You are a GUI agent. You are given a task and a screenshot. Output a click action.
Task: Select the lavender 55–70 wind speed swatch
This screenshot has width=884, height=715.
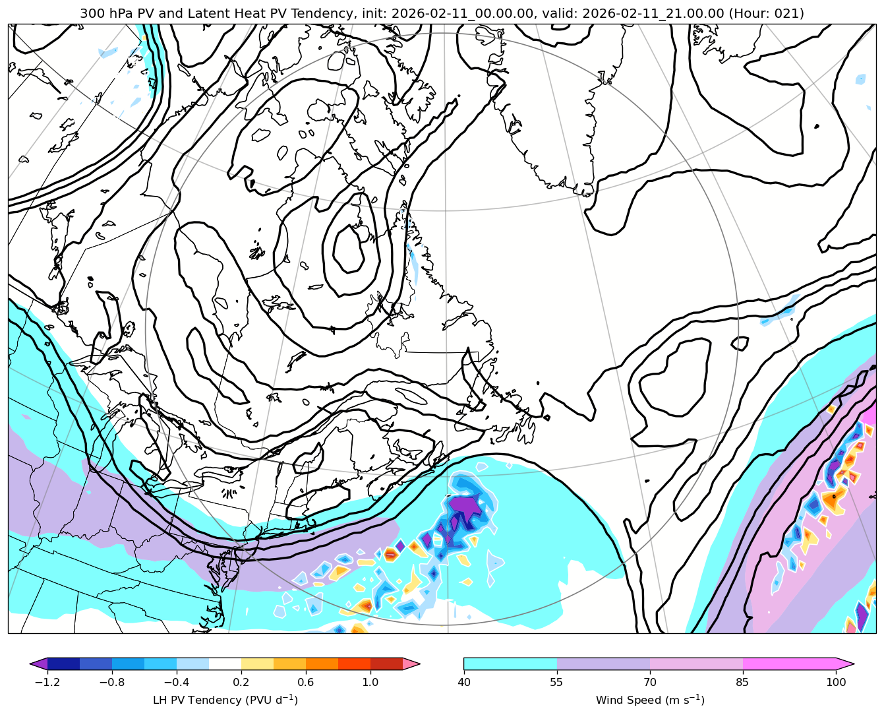pyautogui.click(x=603, y=664)
